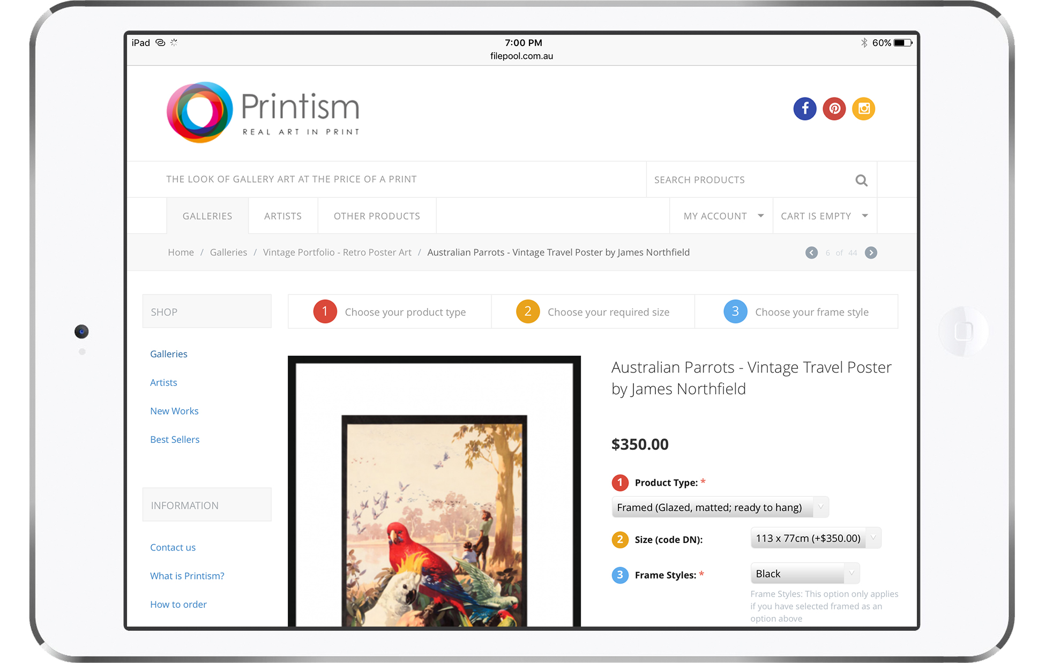
Task: Go to next product arrow
Action: pyautogui.click(x=871, y=253)
